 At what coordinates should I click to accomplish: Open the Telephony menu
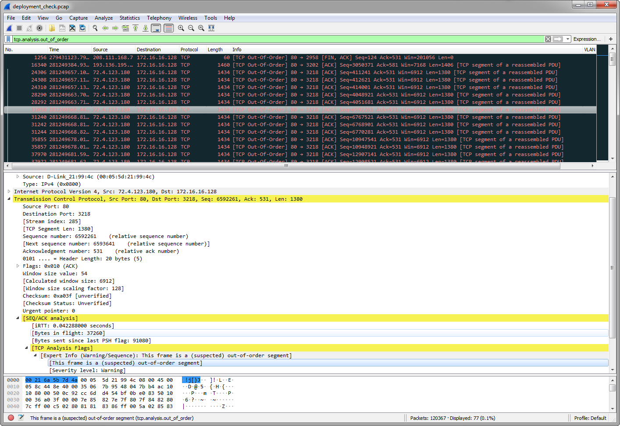click(159, 18)
